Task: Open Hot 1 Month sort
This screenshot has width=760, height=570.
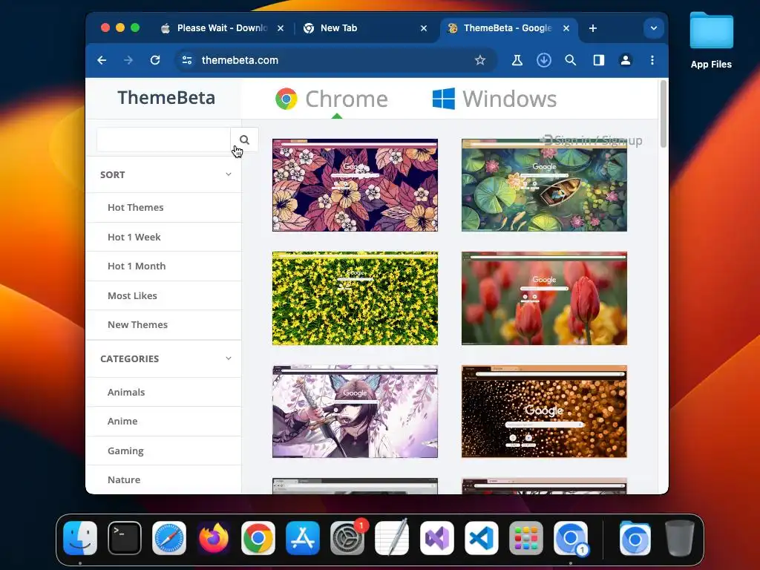Action: pos(137,266)
